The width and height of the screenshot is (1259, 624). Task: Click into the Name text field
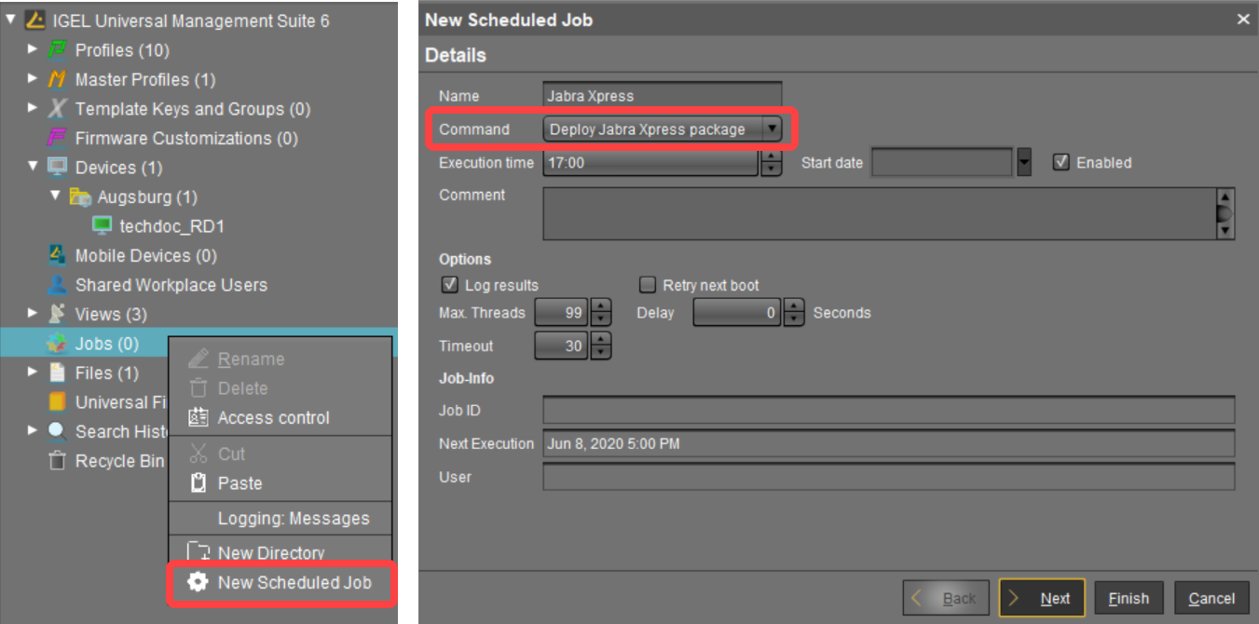(663, 96)
